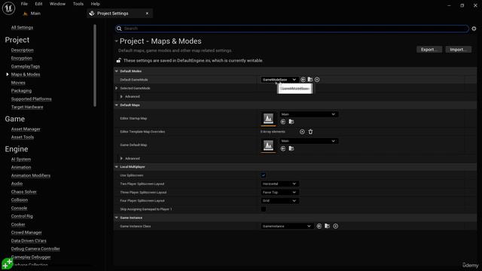
Task: Toggle the Use Splitscreen checkbox
Action: 264,175
